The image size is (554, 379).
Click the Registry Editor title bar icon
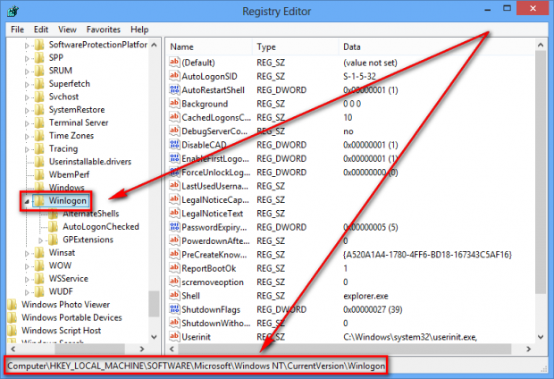pyautogui.click(x=13, y=12)
